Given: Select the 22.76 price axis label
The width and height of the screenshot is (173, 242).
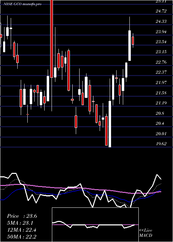Looking at the screenshot, I should (161, 62).
